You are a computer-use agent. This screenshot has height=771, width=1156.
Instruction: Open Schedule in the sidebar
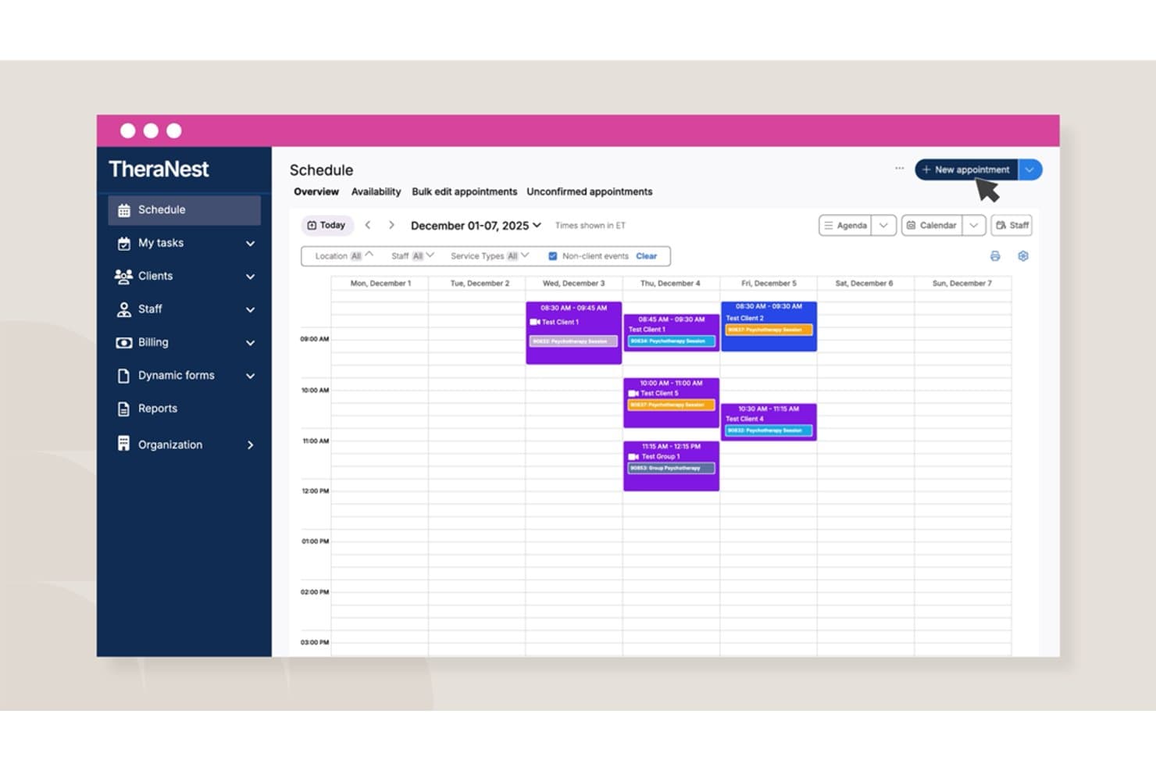(x=184, y=210)
